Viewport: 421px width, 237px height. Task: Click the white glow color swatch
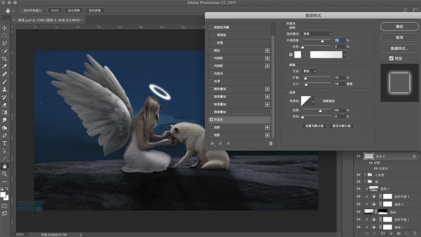(x=298, y=55)
